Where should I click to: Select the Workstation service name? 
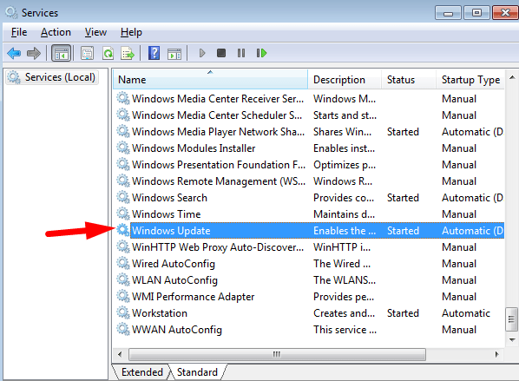point(160,313)
